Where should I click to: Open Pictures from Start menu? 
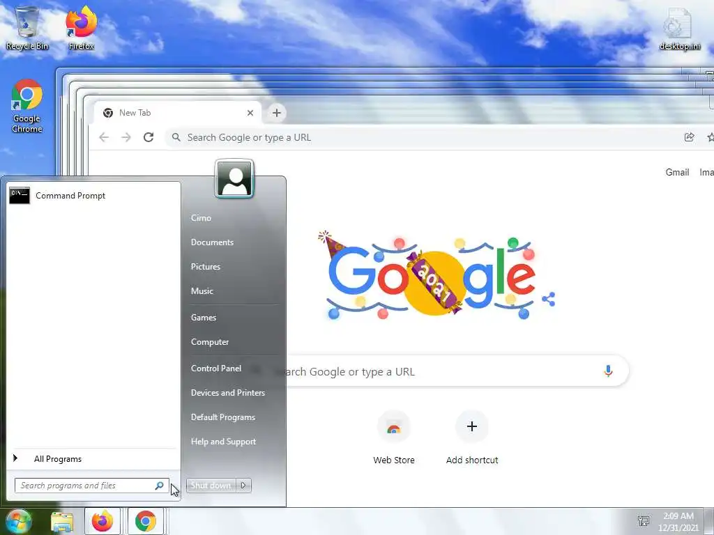point(206,267)
